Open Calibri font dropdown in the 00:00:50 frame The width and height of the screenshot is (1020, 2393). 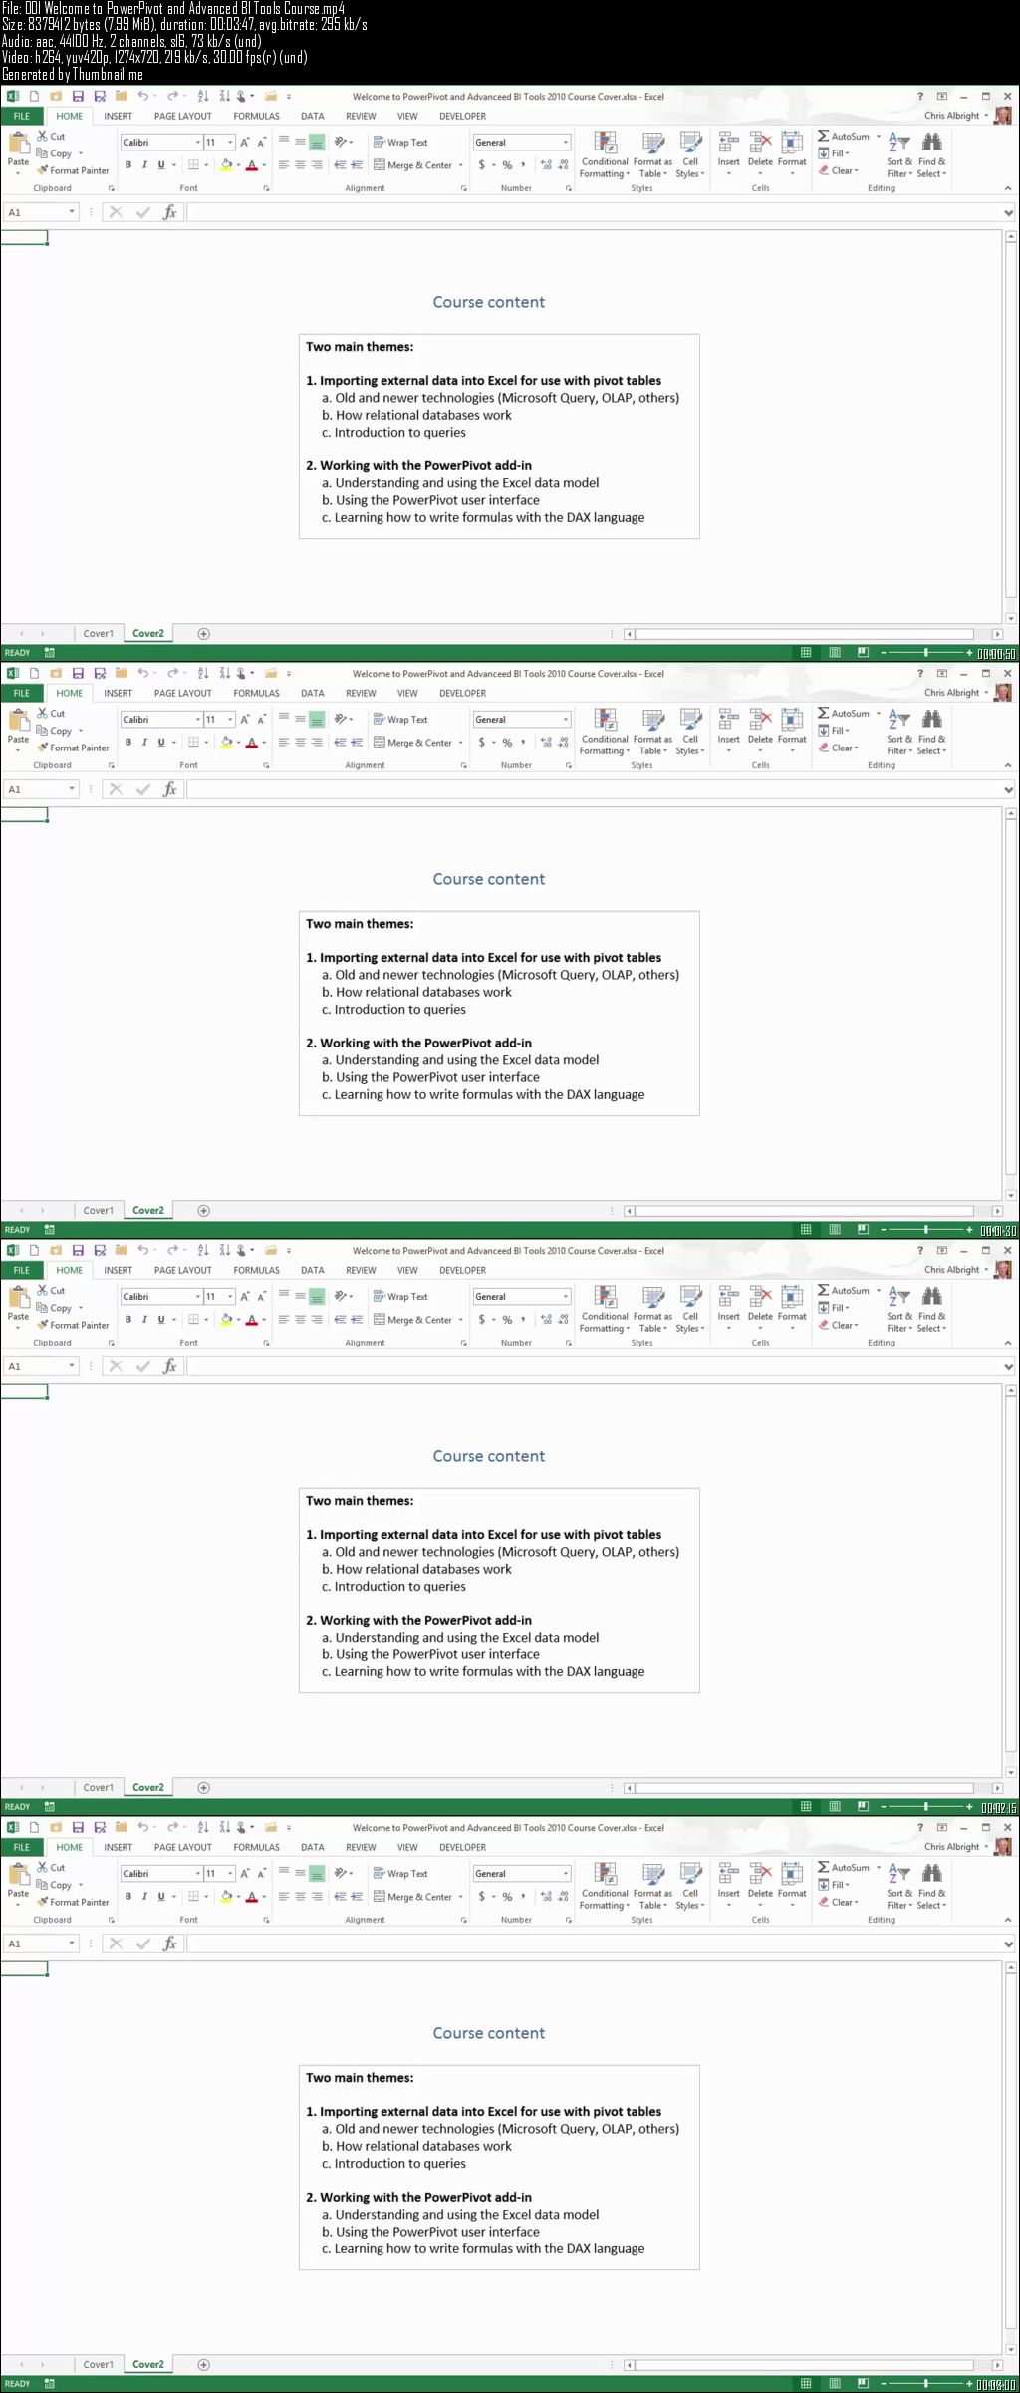197,143
